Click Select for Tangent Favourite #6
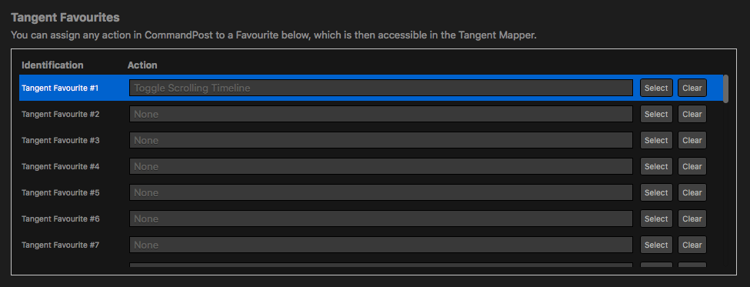 coord(656,219)
